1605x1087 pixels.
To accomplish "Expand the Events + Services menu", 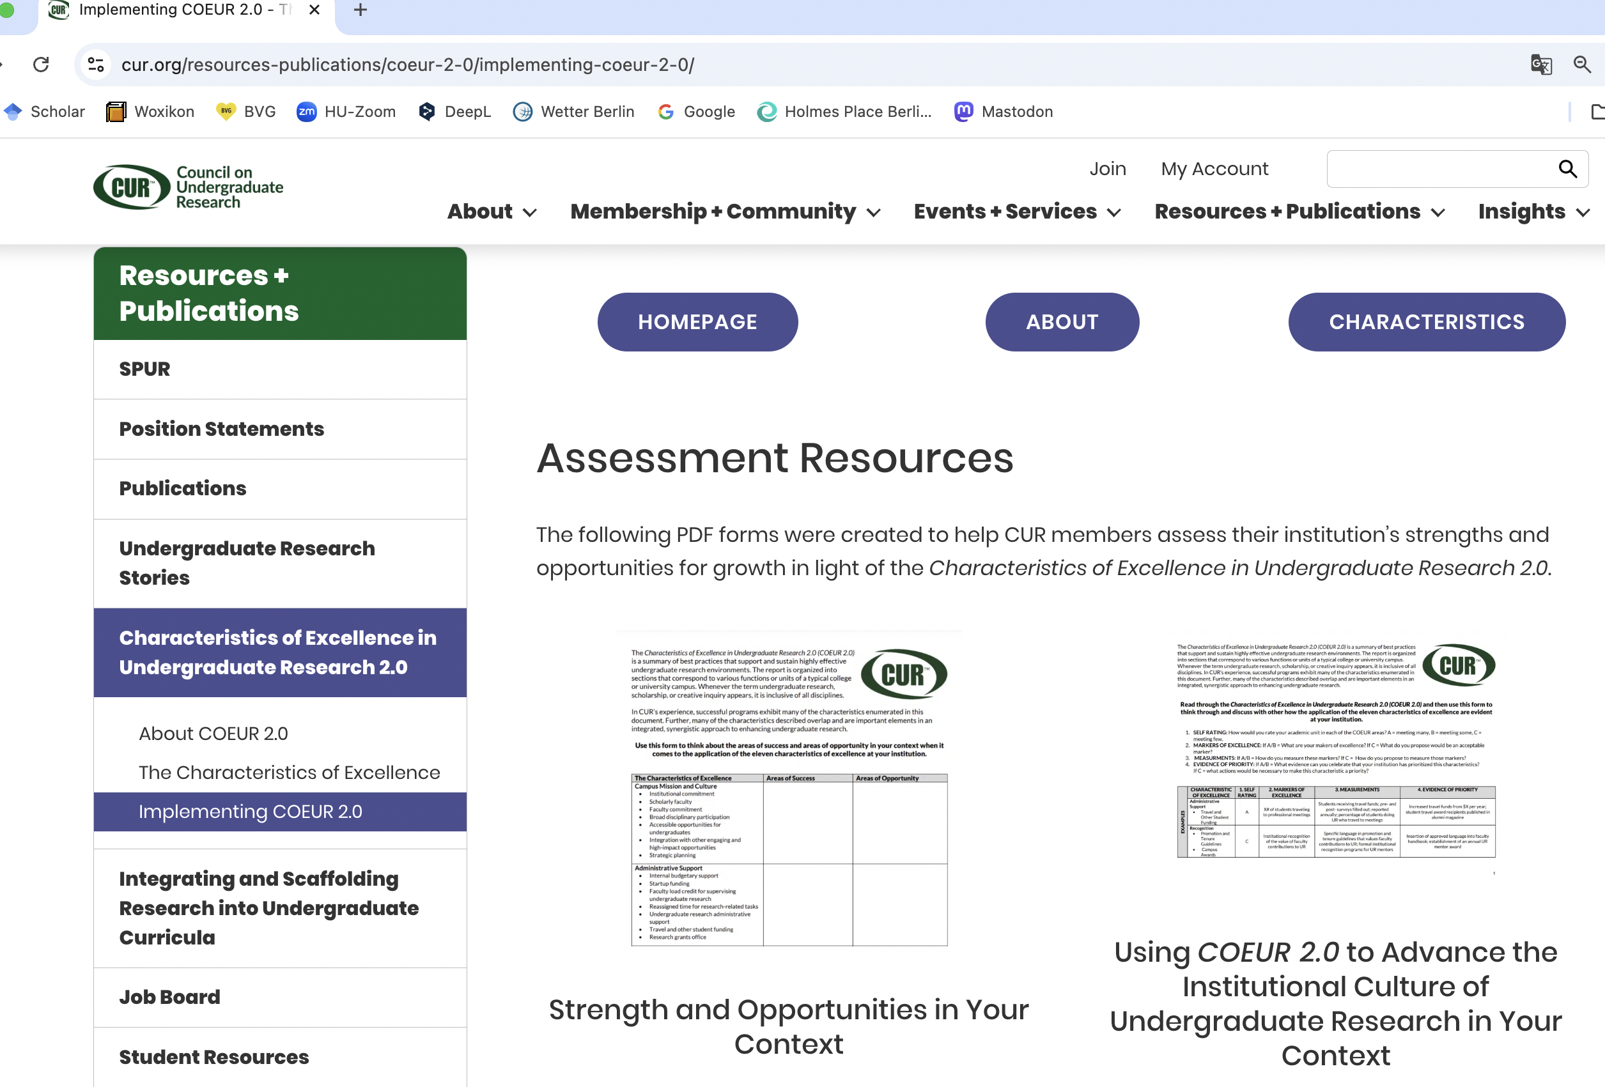I will click(1016, 212).
